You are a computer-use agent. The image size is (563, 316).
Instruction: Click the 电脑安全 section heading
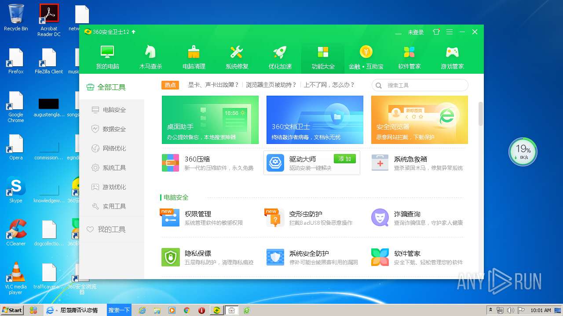176,197
